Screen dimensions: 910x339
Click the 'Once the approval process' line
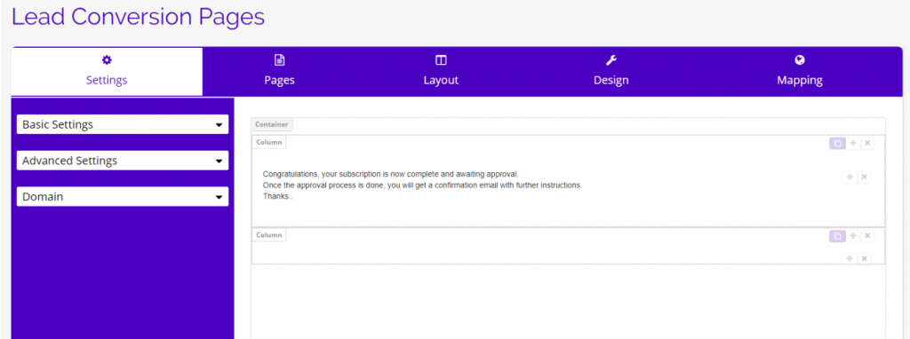[422, 185]
